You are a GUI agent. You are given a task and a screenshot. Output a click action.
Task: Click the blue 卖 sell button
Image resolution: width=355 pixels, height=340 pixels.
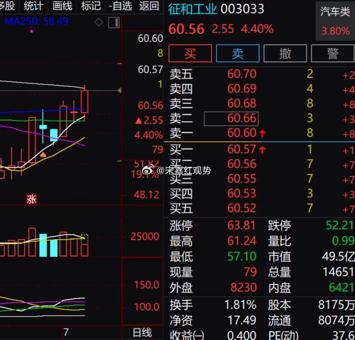(238, 53)
